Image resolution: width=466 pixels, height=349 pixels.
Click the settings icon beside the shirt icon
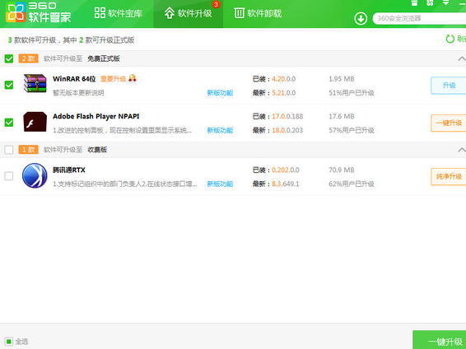click(430, 3)
